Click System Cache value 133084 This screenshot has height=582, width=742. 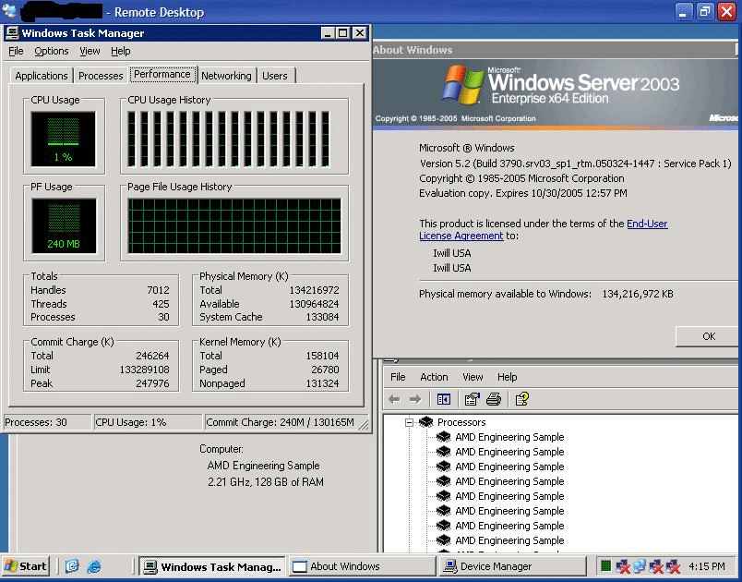322,317
